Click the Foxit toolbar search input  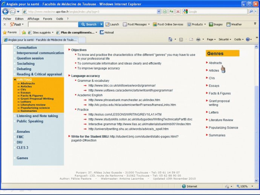point(53,25)
